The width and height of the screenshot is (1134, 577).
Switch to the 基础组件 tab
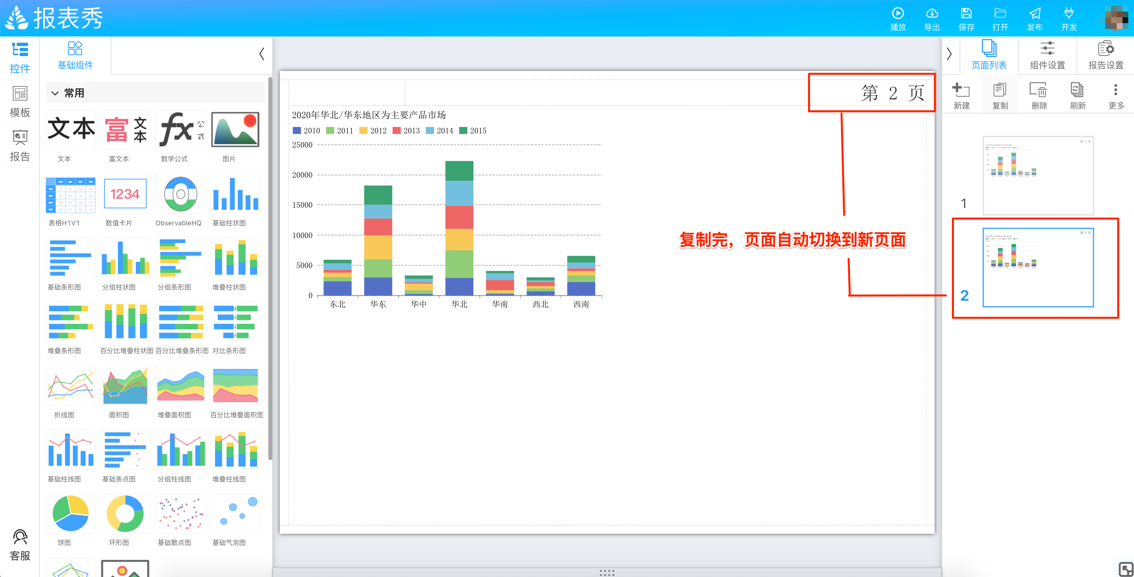click(x=75, y=55)
